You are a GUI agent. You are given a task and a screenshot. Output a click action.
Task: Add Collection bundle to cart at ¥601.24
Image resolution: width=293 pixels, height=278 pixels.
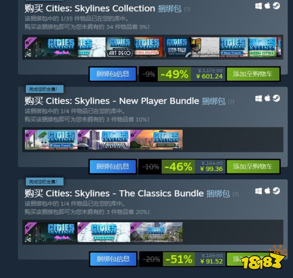tap(253, 74)
